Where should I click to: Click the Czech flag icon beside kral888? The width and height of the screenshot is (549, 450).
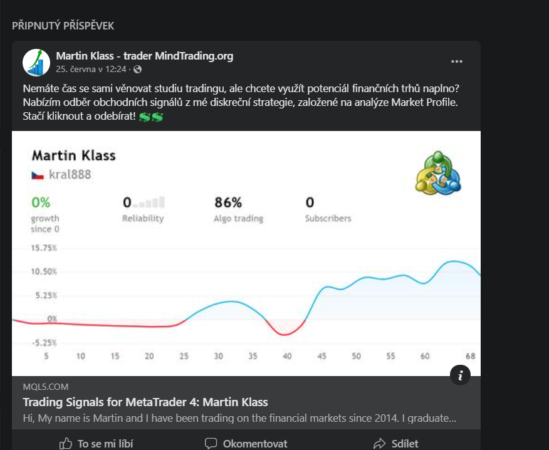tap(38, 175)
